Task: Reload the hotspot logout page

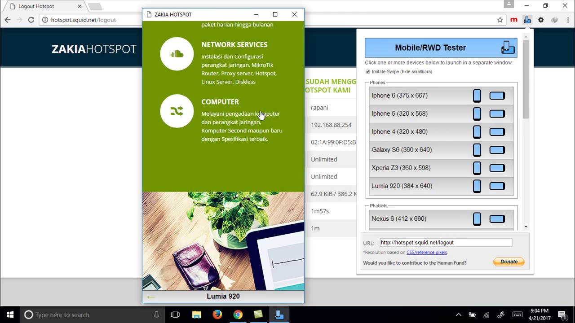Action: click(x=31, y=20)
